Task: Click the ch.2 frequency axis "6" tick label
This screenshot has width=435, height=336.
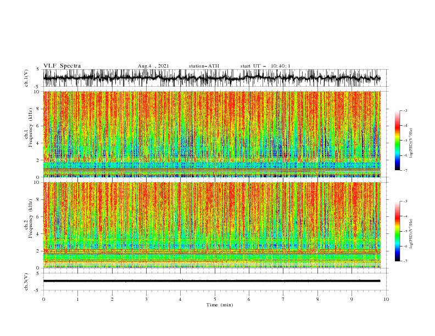Action: coord(39,217)
